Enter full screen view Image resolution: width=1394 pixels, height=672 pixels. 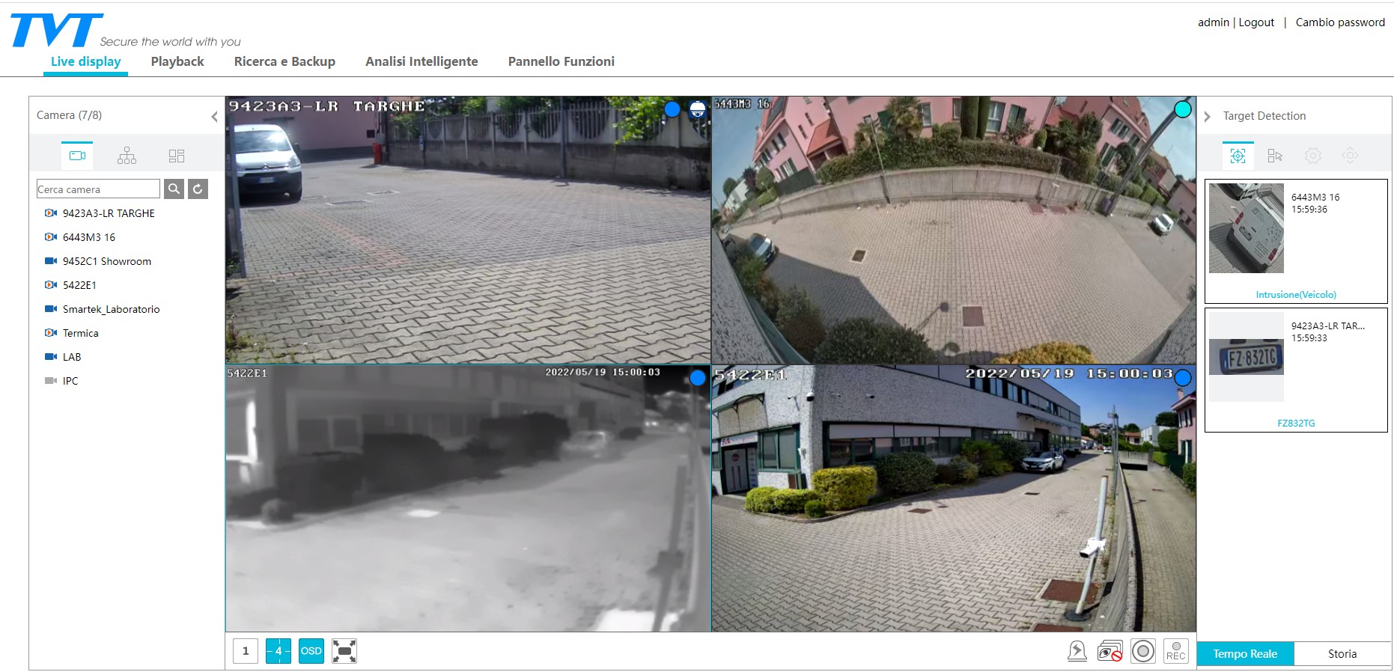[344, 651]
